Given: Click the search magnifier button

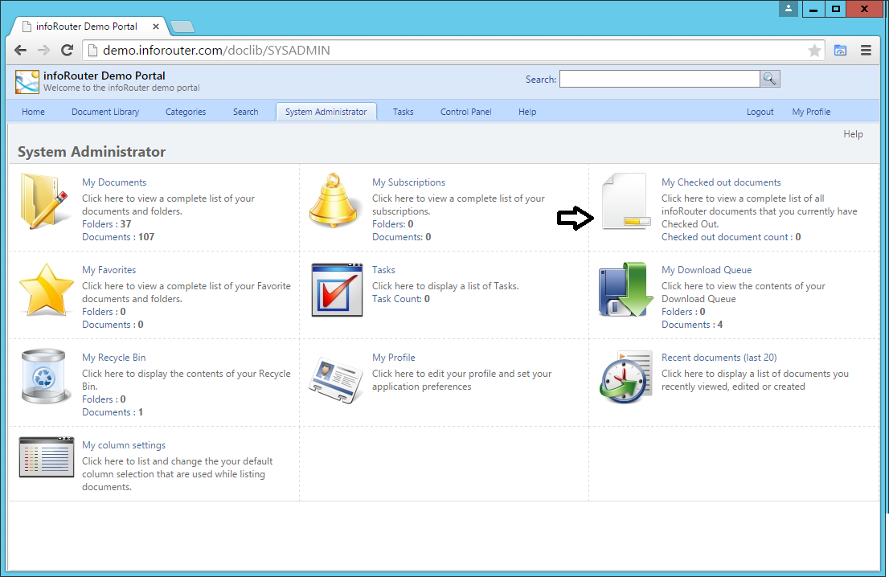Looking at the screenshot, I should tap(769, 79).
